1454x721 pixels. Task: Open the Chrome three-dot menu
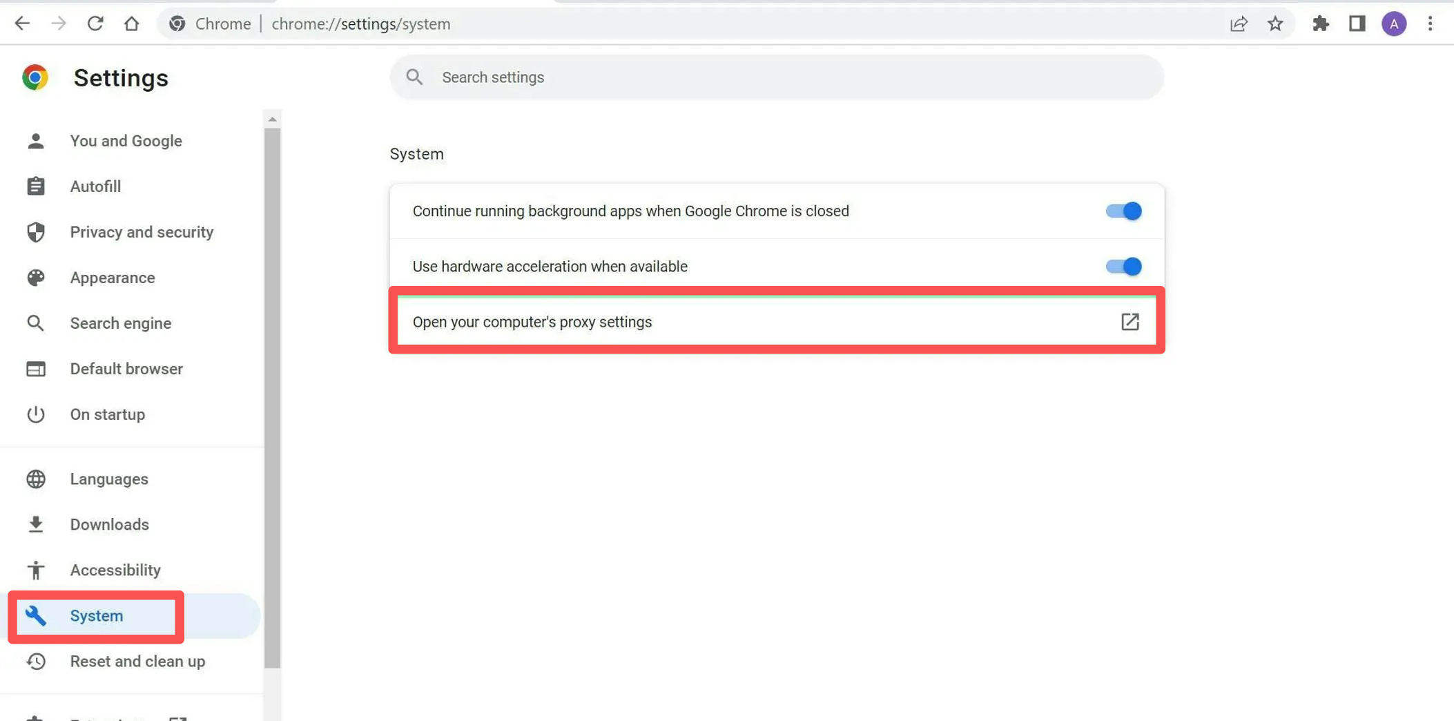[x=1431, y=23]
